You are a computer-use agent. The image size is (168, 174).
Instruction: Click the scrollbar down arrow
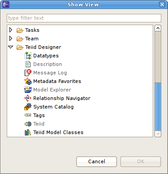(x=158, y=134)
